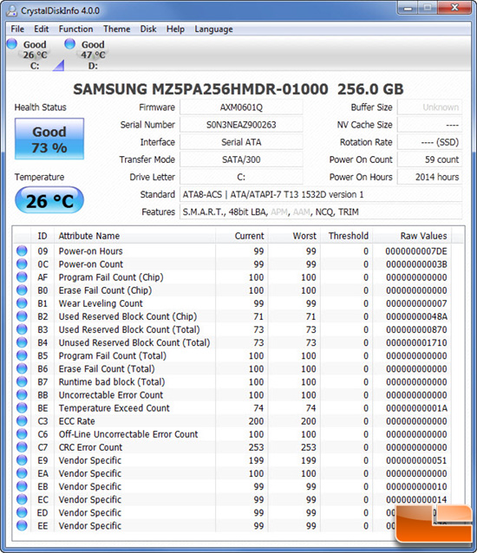This screenshot has width=477, height=553.
Task: Click status orb for EE Vendor Specific
Action: pyautogui.click(x=22, y=525)
